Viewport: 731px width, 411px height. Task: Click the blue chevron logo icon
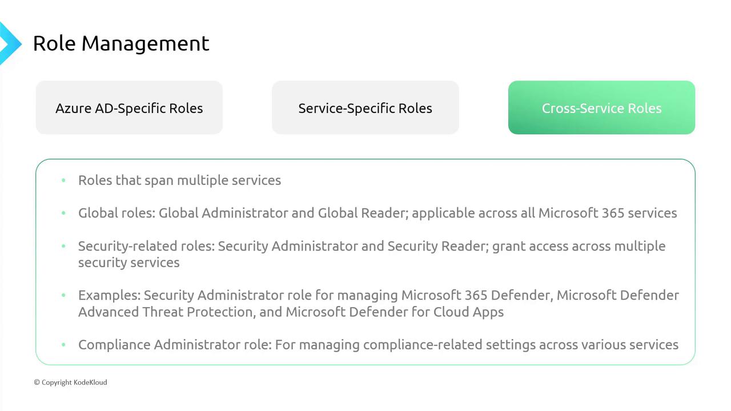pyautogui.click(x=9, y=43)
